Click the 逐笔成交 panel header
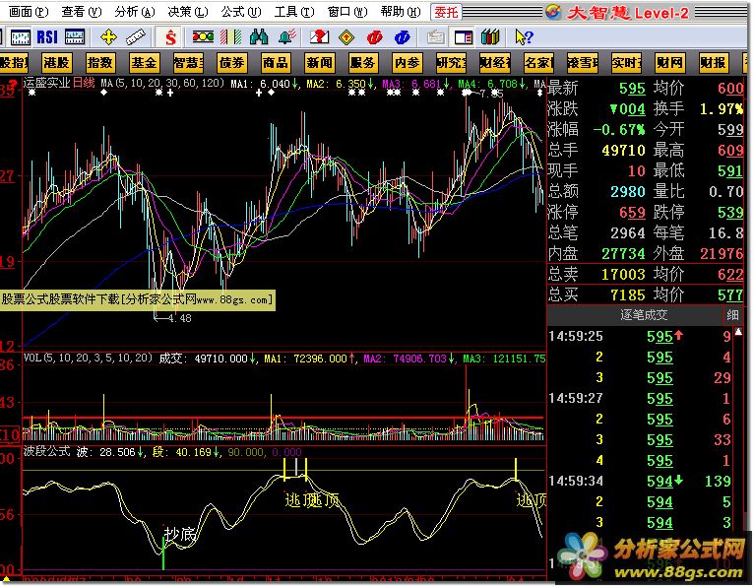Viewport: 754px width, 587px height. (x=644, y=315)
